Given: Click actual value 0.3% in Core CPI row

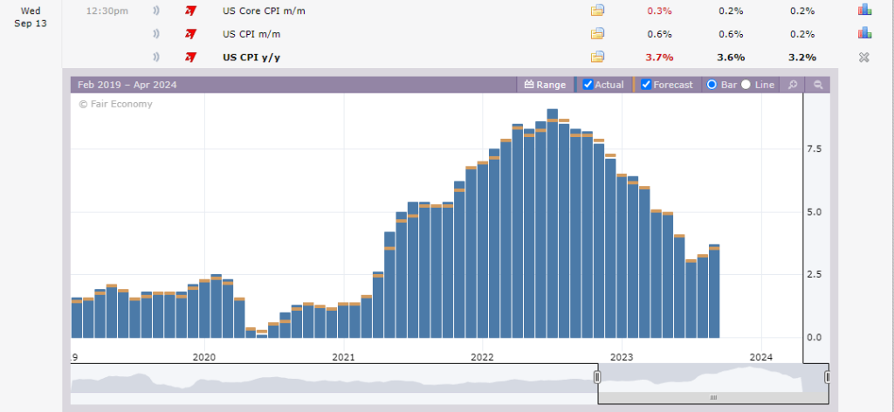Looking at the screenshot, I should click(x=659, y=10).
